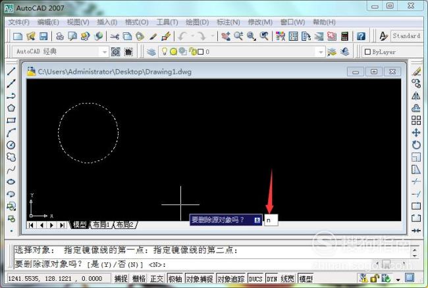Go to first layout tab arrow
428x288 pixels.
tap(31, 225)
